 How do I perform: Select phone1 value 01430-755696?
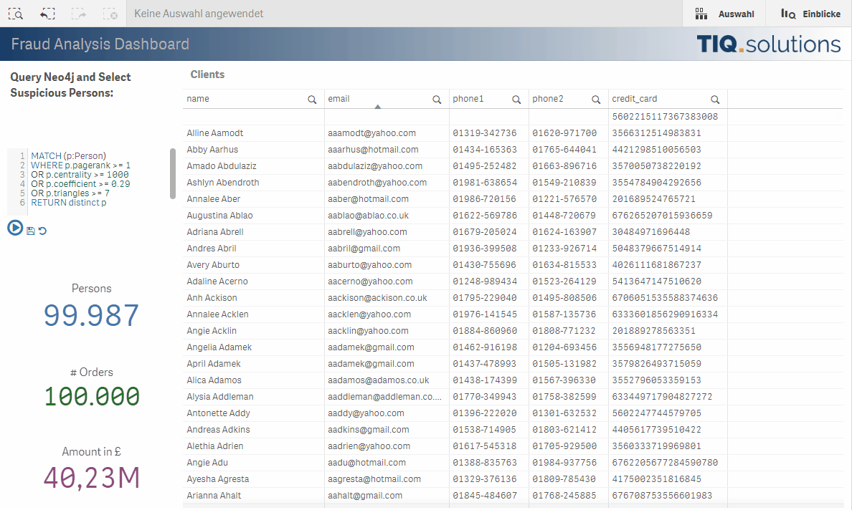click(x=485, y=265)
